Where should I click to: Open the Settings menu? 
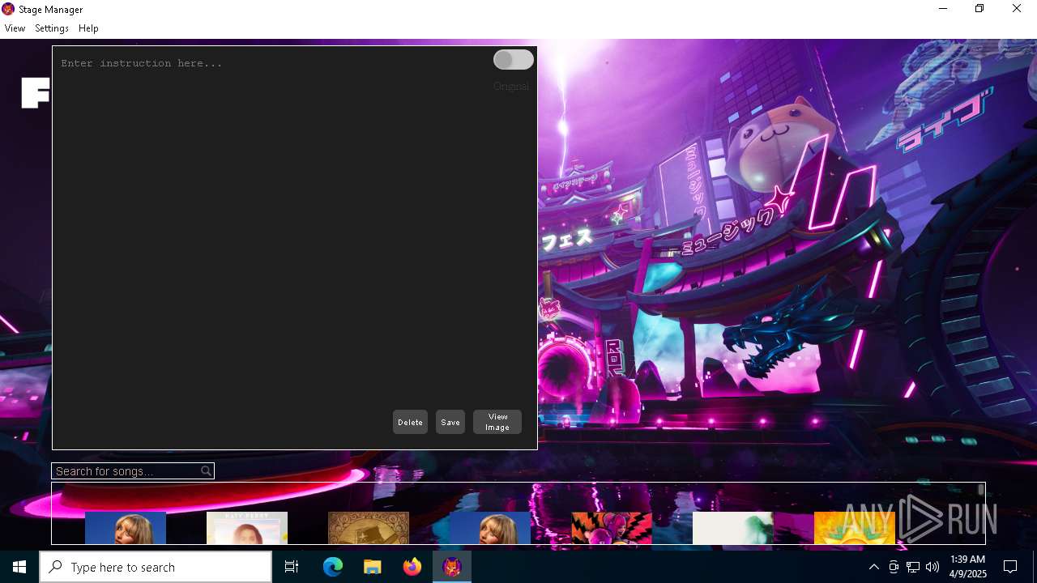(52, 28)
